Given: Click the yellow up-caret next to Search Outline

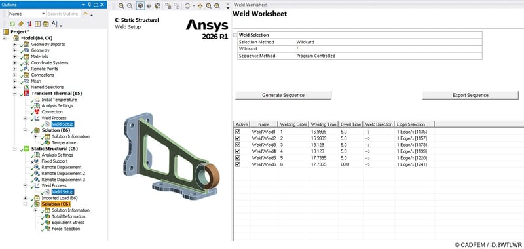Looking at the screenshot, I should coord(85,14).
